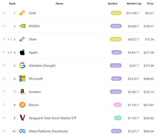Click the Gold bar icon
This screenshot has height=138, width=158.
pyautogui.click(x=22, y=13)
